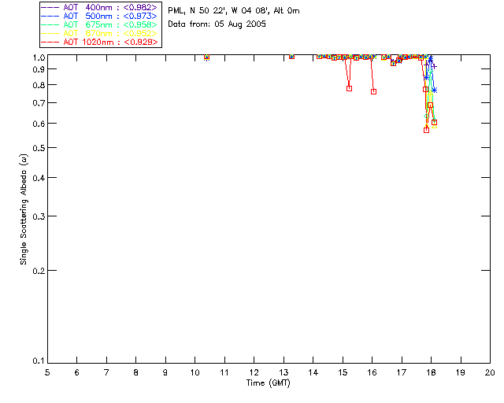This screenshot has height=403, width=504.
Task: Click the AOT 870nm legend entry
Action: coord(99,33)
